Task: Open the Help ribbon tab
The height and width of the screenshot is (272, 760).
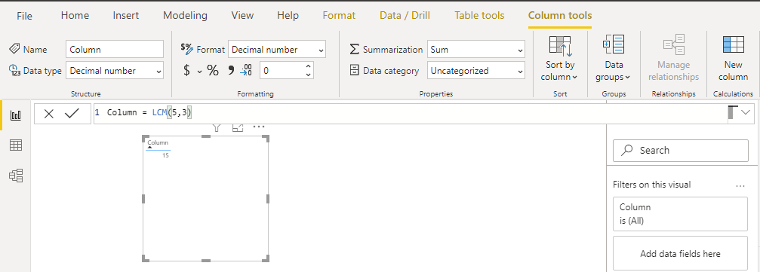Action: pos(288,16)
